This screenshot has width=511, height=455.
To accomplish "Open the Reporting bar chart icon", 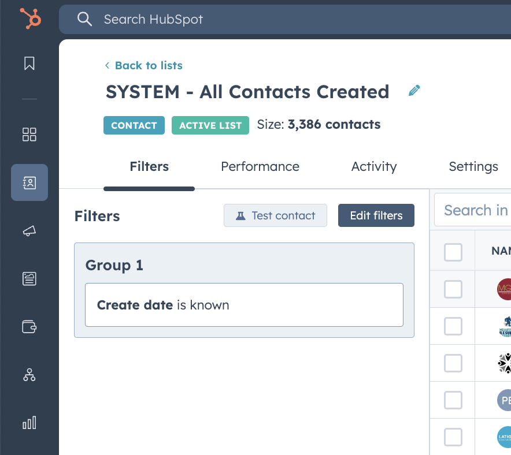I will pyautogui.click(x=29, y=423).
